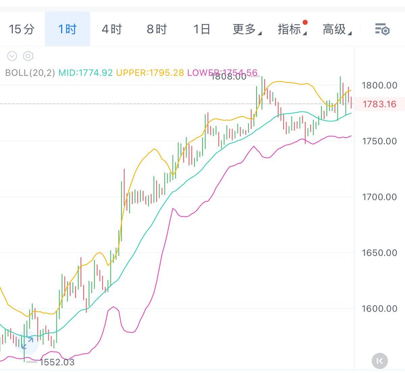Tap the fullscreen expand arrows icon
Screen dimensions: 405x373
[27, 343]
